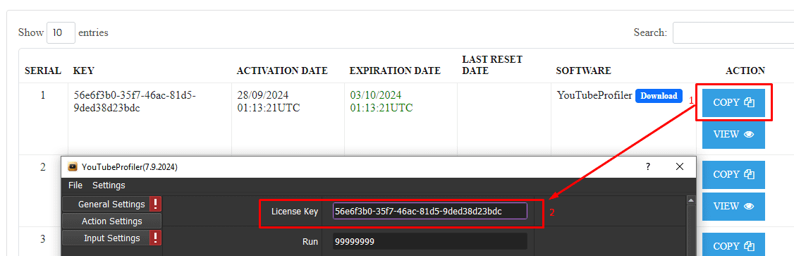Switch to the Action Settings tab
Image resolution: width=794 pixels, height=256 pixels.
[112, 221]
